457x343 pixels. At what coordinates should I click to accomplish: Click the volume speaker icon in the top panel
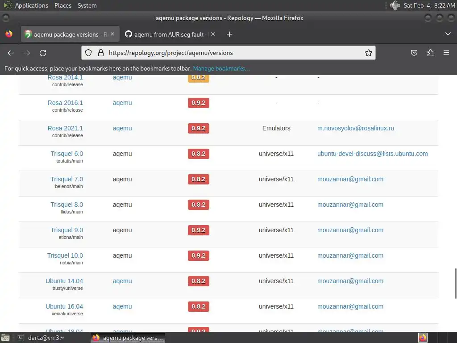click(395, 5)
